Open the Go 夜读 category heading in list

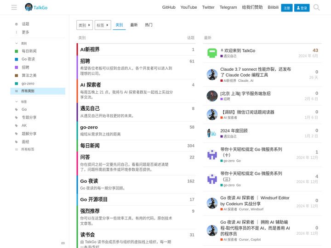89,181
